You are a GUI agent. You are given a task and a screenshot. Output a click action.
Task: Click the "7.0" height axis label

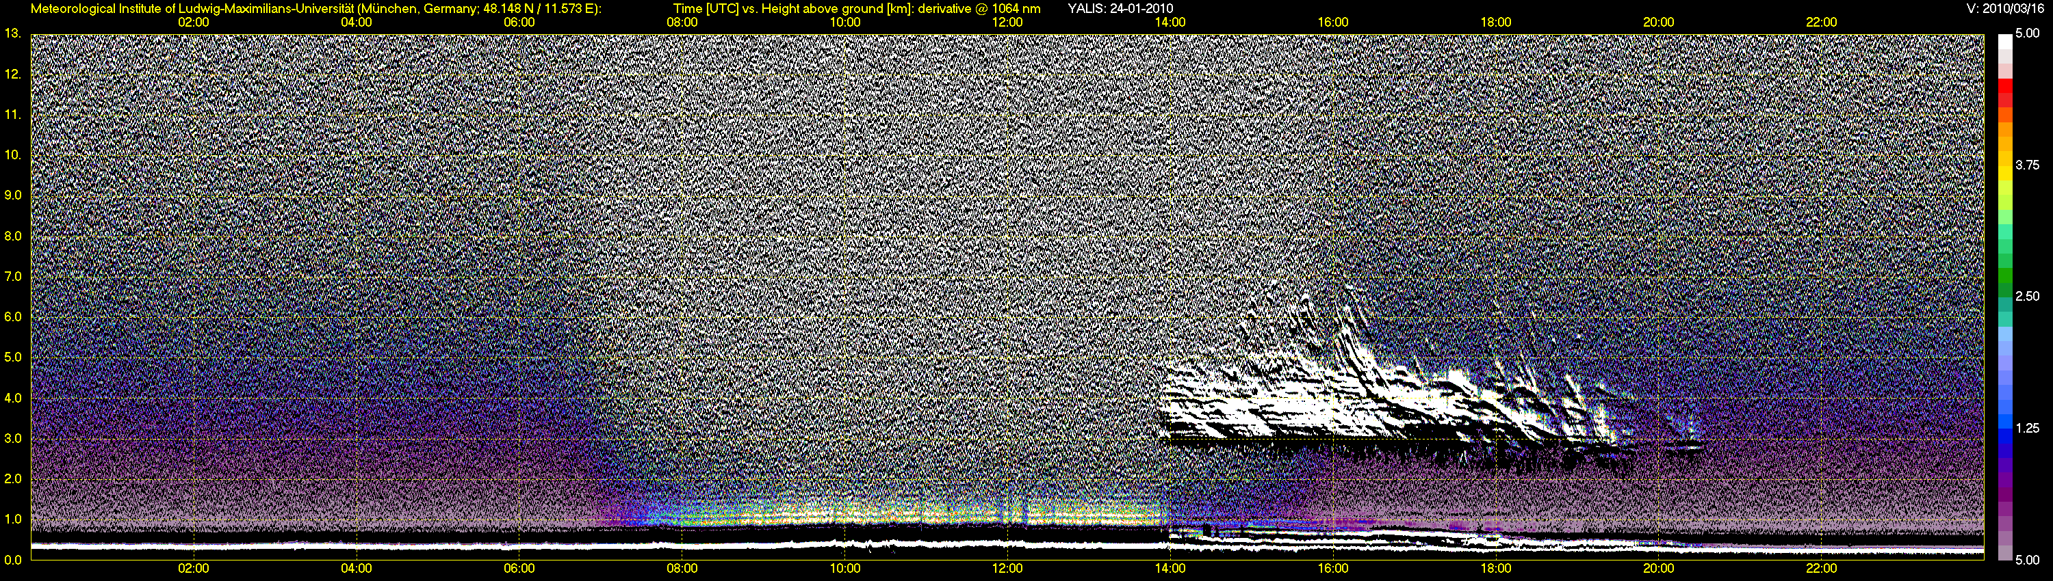click(x=13, y=276)
